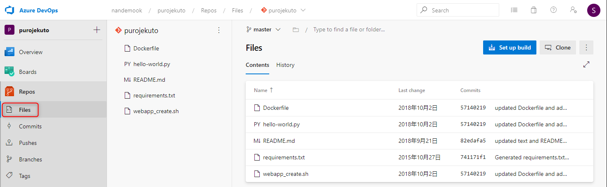Screen dimensions: 607x187
Task: Open the help question mark icon
Action: (x=553, y=10)
